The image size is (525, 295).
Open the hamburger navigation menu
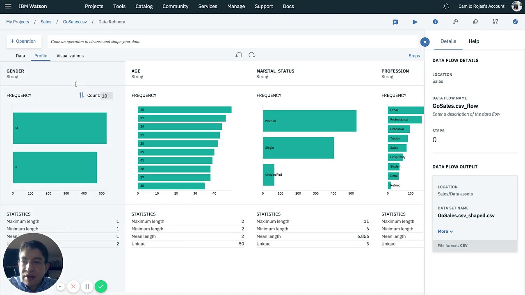click(8, 6)
